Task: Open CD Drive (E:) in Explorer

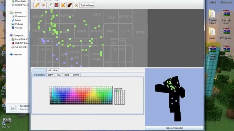Action: click(19, 47)
